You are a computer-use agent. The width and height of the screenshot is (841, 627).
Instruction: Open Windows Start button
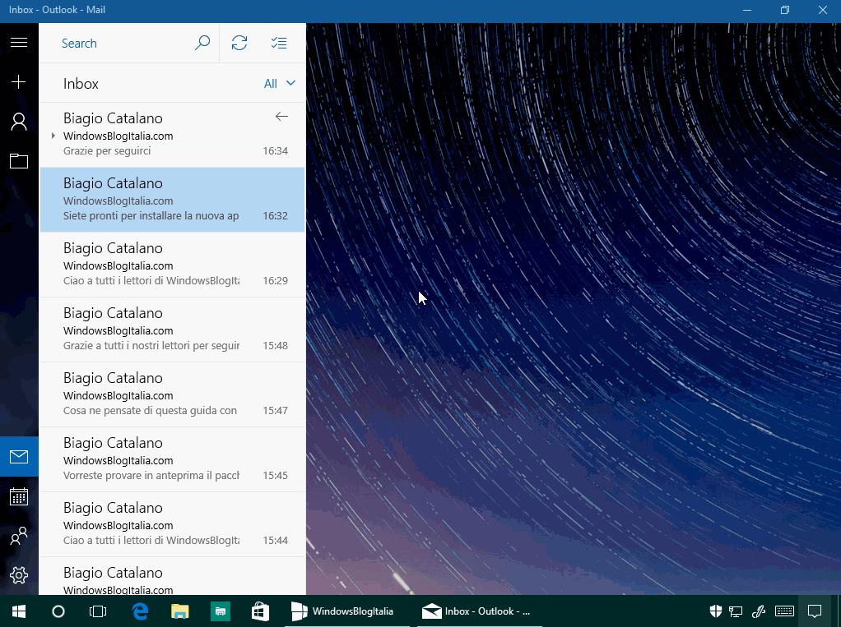pyautogui.click(x=19, y=611)
